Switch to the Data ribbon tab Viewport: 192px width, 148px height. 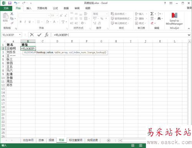click(x=66, y=8)
